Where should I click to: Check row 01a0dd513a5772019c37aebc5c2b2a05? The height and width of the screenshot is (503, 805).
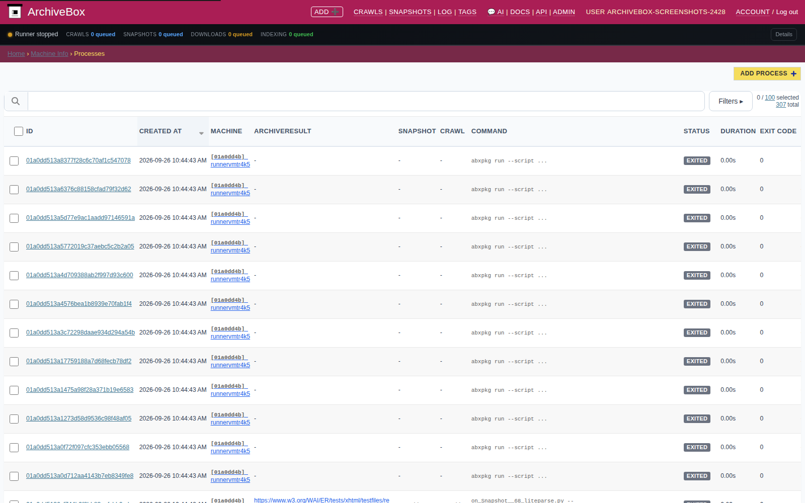(x=14, y=247)
